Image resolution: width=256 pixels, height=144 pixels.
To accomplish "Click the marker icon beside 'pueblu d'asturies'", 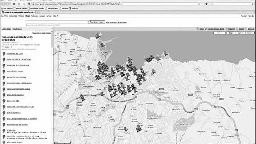I will (4, 113).
